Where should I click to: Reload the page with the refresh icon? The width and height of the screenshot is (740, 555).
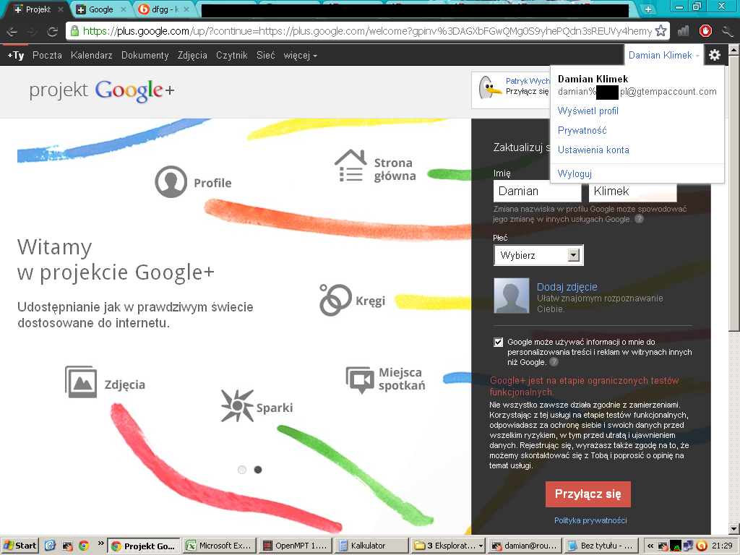52,32
